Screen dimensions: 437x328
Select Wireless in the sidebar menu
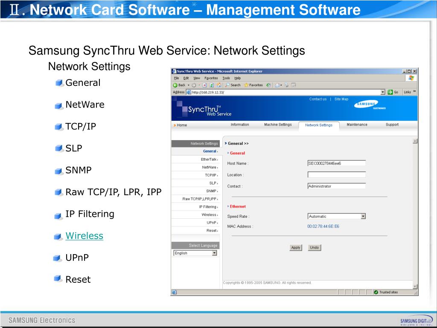pyautogui.click(x=195, y=215)
